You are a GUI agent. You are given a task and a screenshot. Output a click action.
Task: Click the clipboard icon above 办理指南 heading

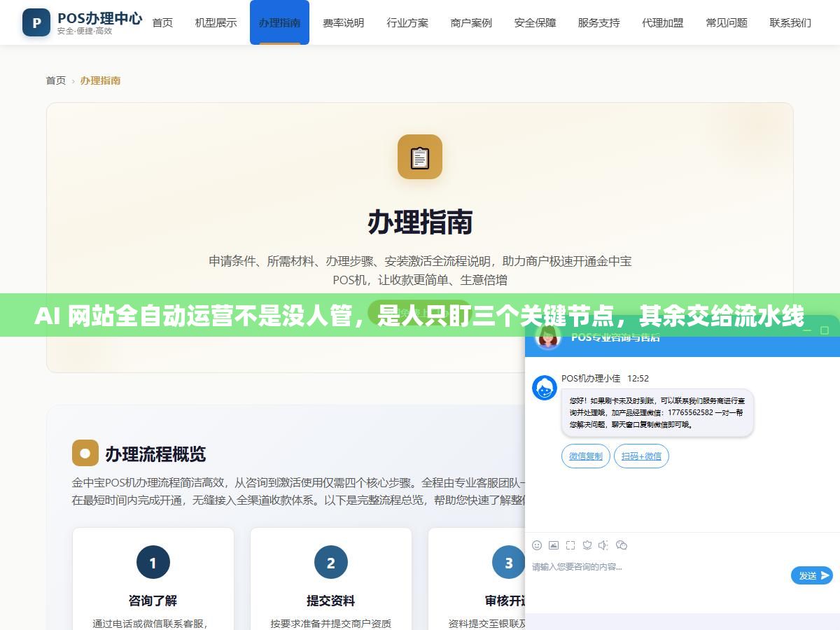420,157
